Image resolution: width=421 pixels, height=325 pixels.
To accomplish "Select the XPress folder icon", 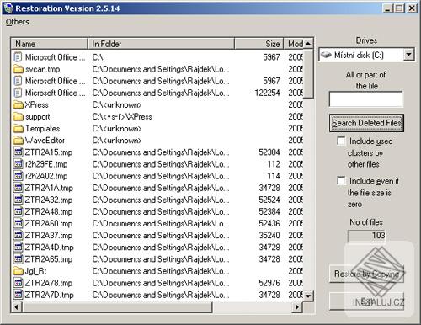I will [18, 104].
